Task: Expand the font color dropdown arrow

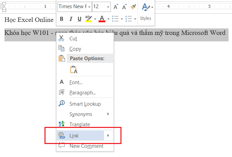Action: tap(108, 19)
